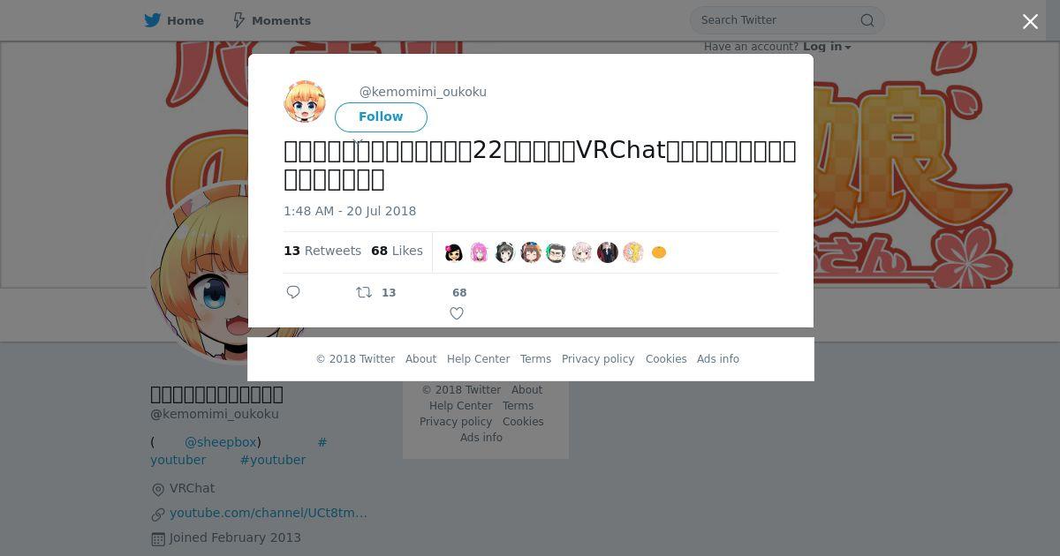Image resolution: width=1060 pixels, height=556 pixels.
Task: Click the orange last liker avatar
Action: pos(659,252)
